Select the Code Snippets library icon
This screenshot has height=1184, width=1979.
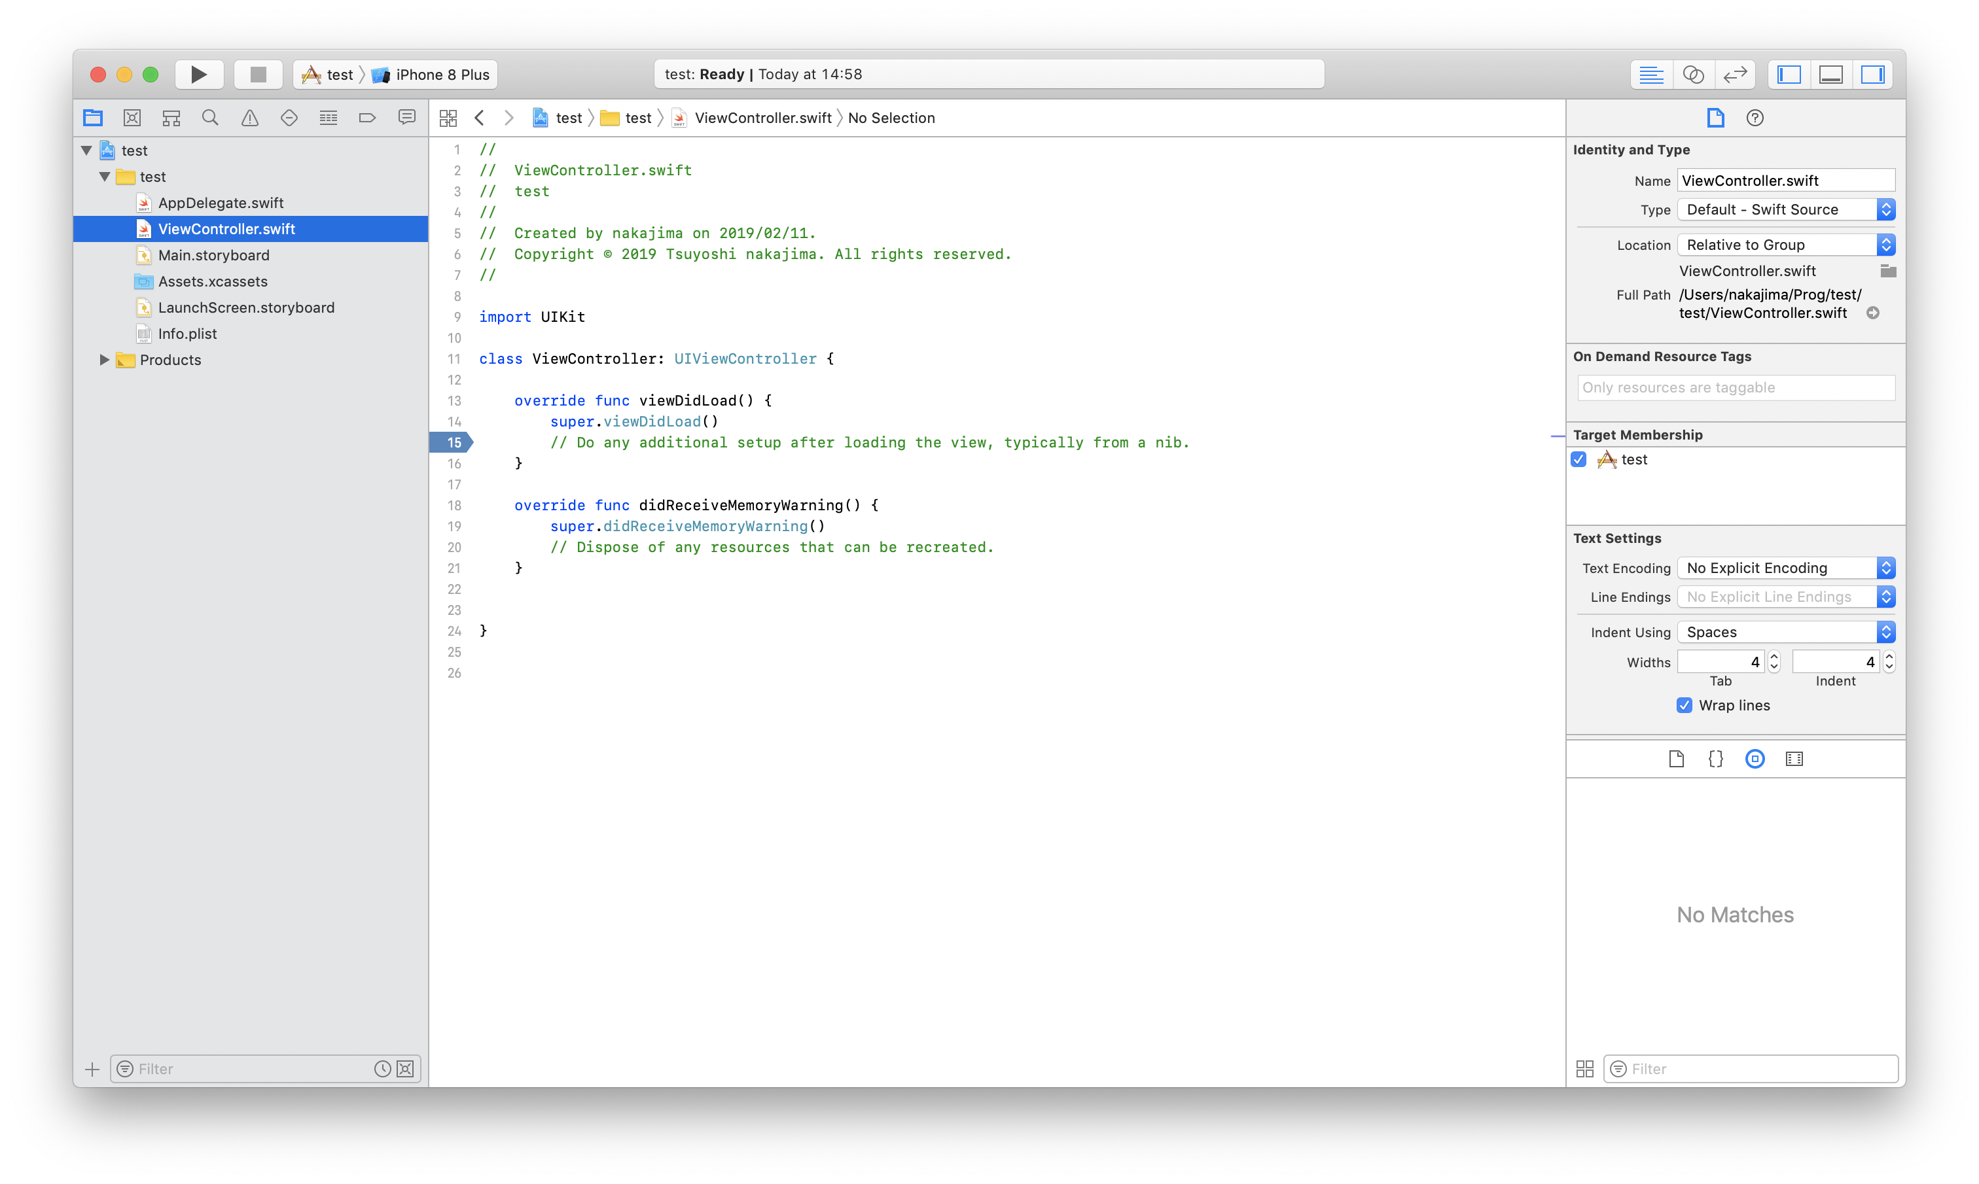click(1716, 759)
